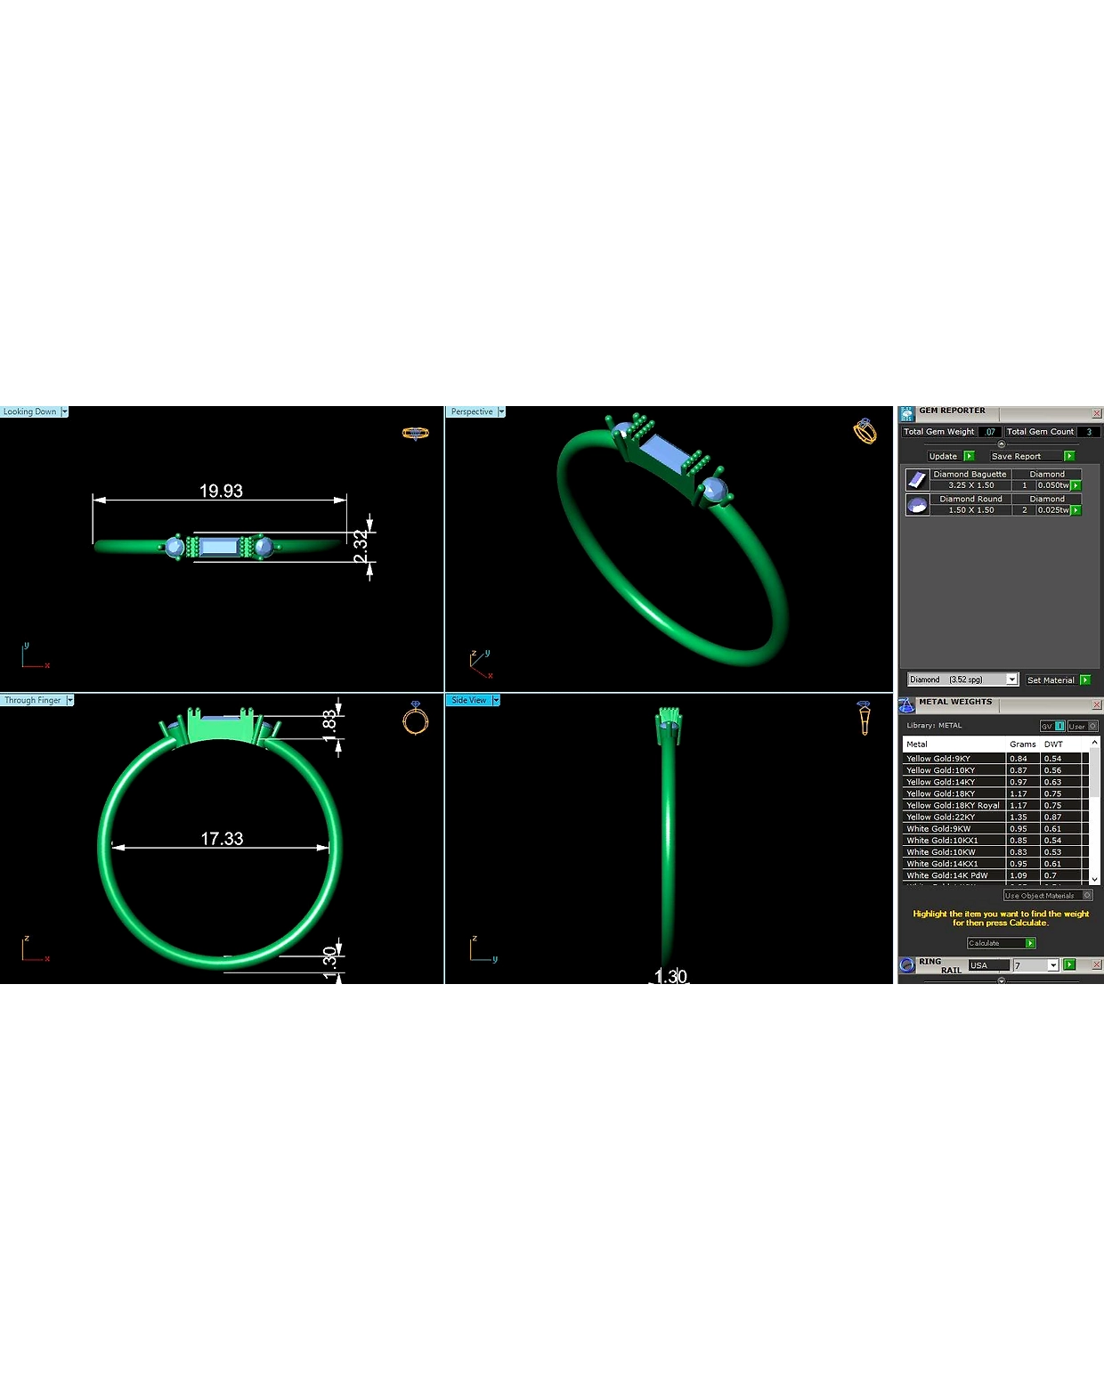Toggle Use Object Materials option

pos(1048,895)
